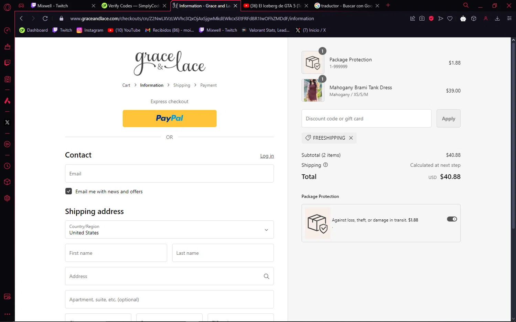This screenshot has width=516, height=322.
Task: Open the easy setup menu icon
Action: click(x=509, y=19)
